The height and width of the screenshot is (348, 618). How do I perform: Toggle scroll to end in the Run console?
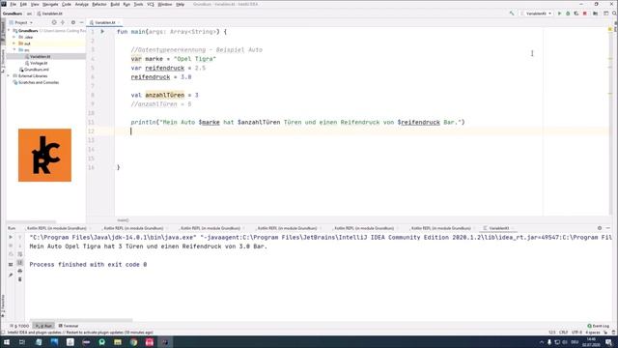pyautogui.click(x=19, y=262)
